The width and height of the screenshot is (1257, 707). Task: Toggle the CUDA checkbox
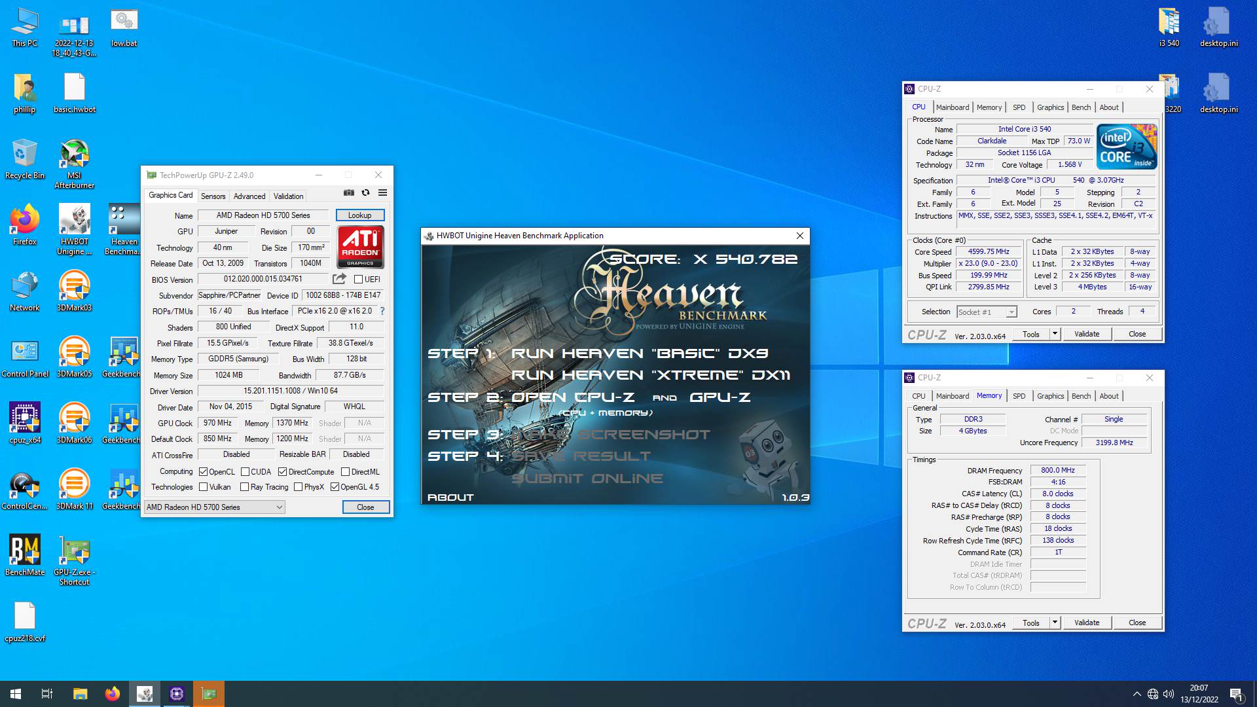[x=245, y=472]
